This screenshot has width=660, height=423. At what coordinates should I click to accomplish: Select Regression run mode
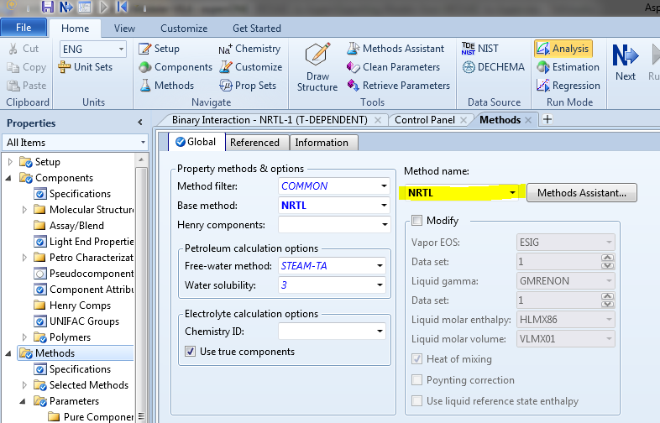(568, 86)
